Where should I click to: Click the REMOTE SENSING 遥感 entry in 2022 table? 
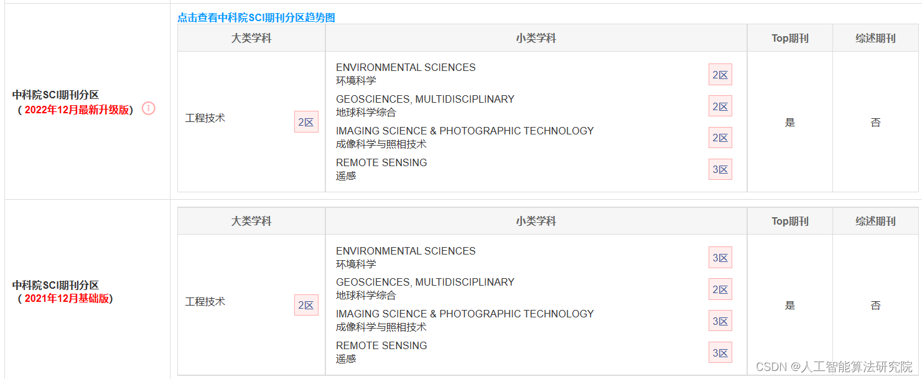point(381,169)
